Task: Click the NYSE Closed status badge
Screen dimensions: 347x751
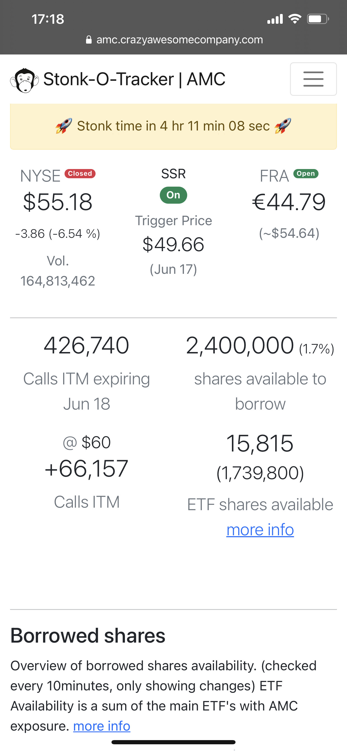Action: tap(80, 174)
